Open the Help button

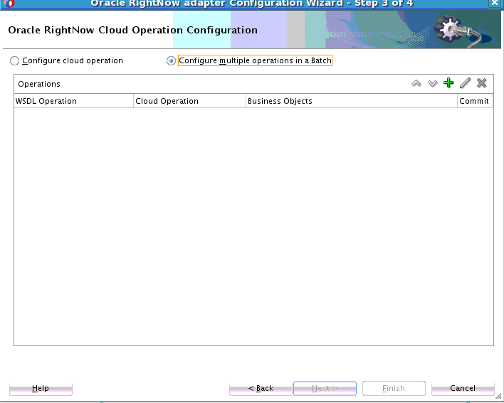tap(41, 388)
